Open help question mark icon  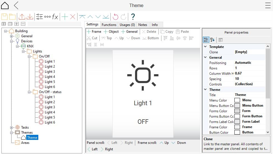[133, 17]
